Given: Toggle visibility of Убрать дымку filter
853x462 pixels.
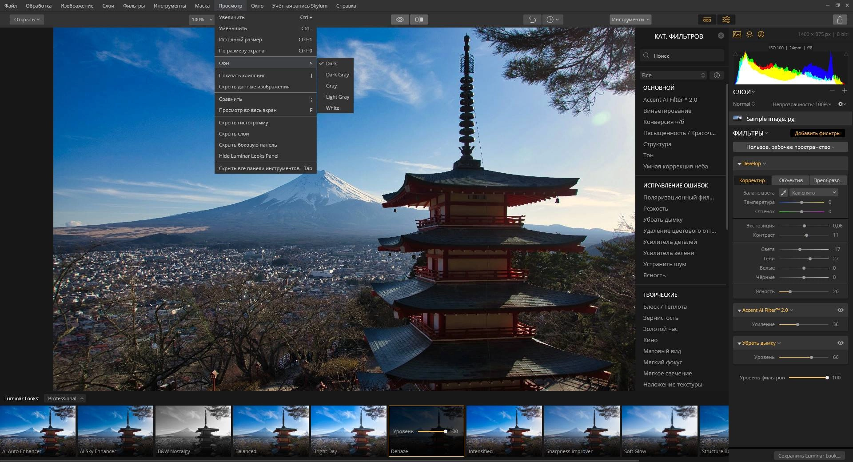Looking at the screenshot, I should click(x=841, y=343).
